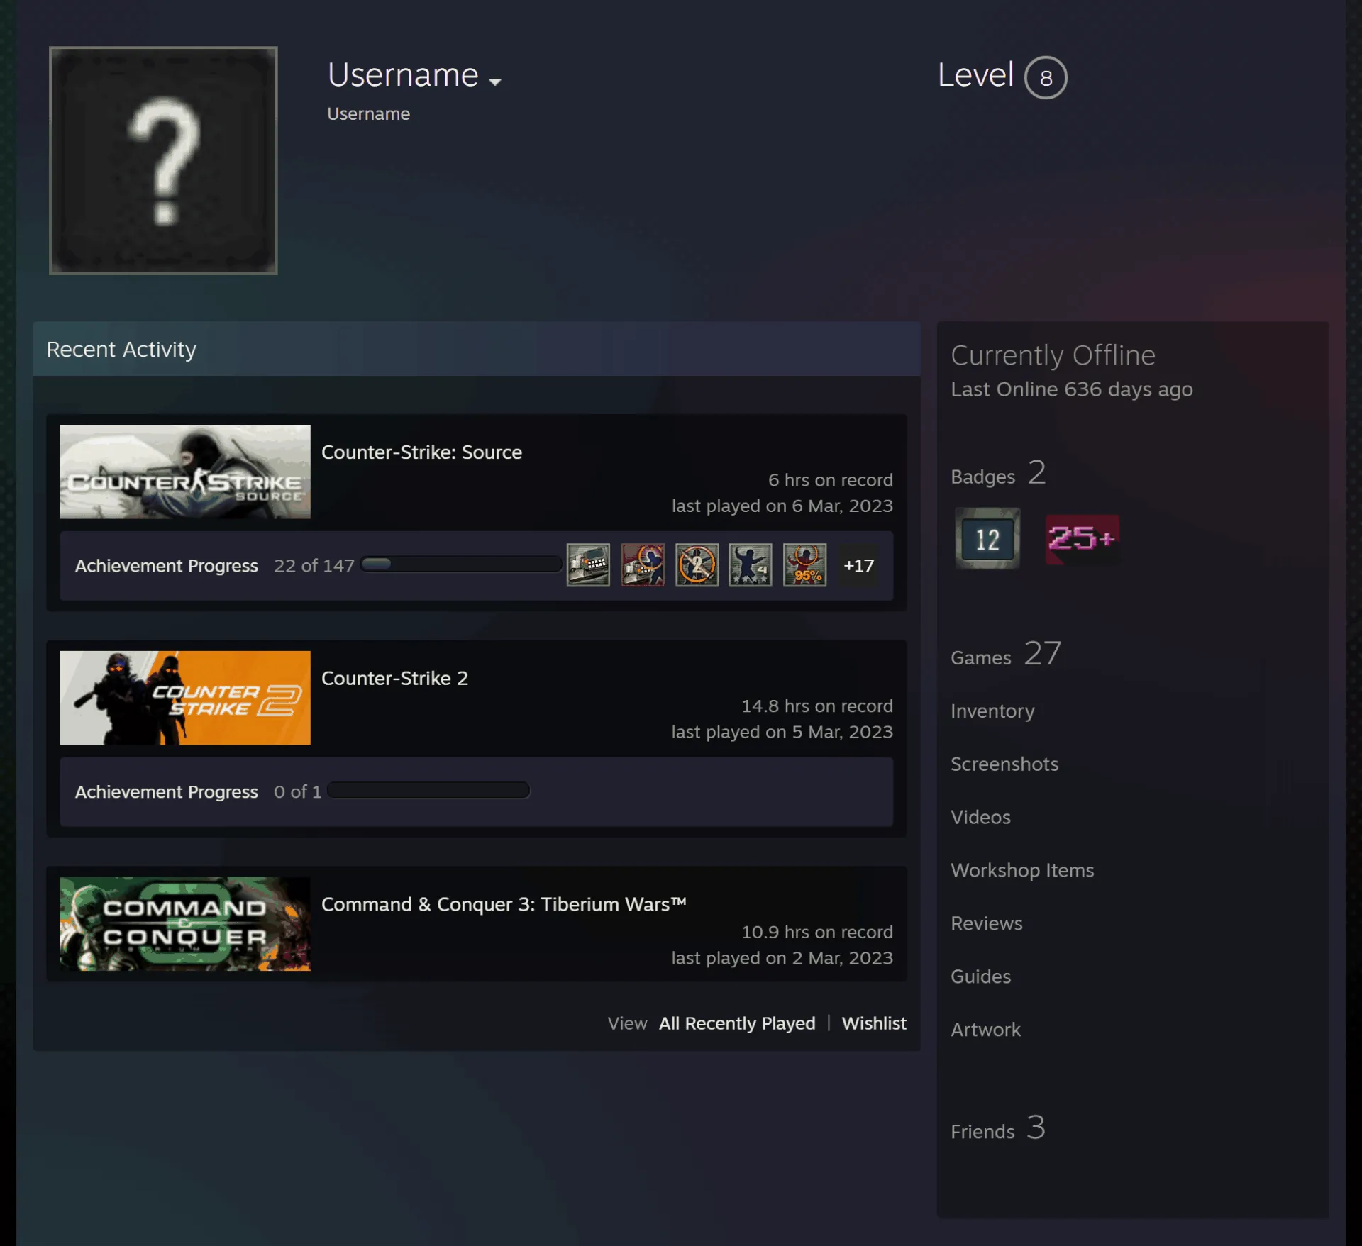Open the Wishlist link
The height and width of the screenshot is (1246, 1362).
pos(874,1023)
